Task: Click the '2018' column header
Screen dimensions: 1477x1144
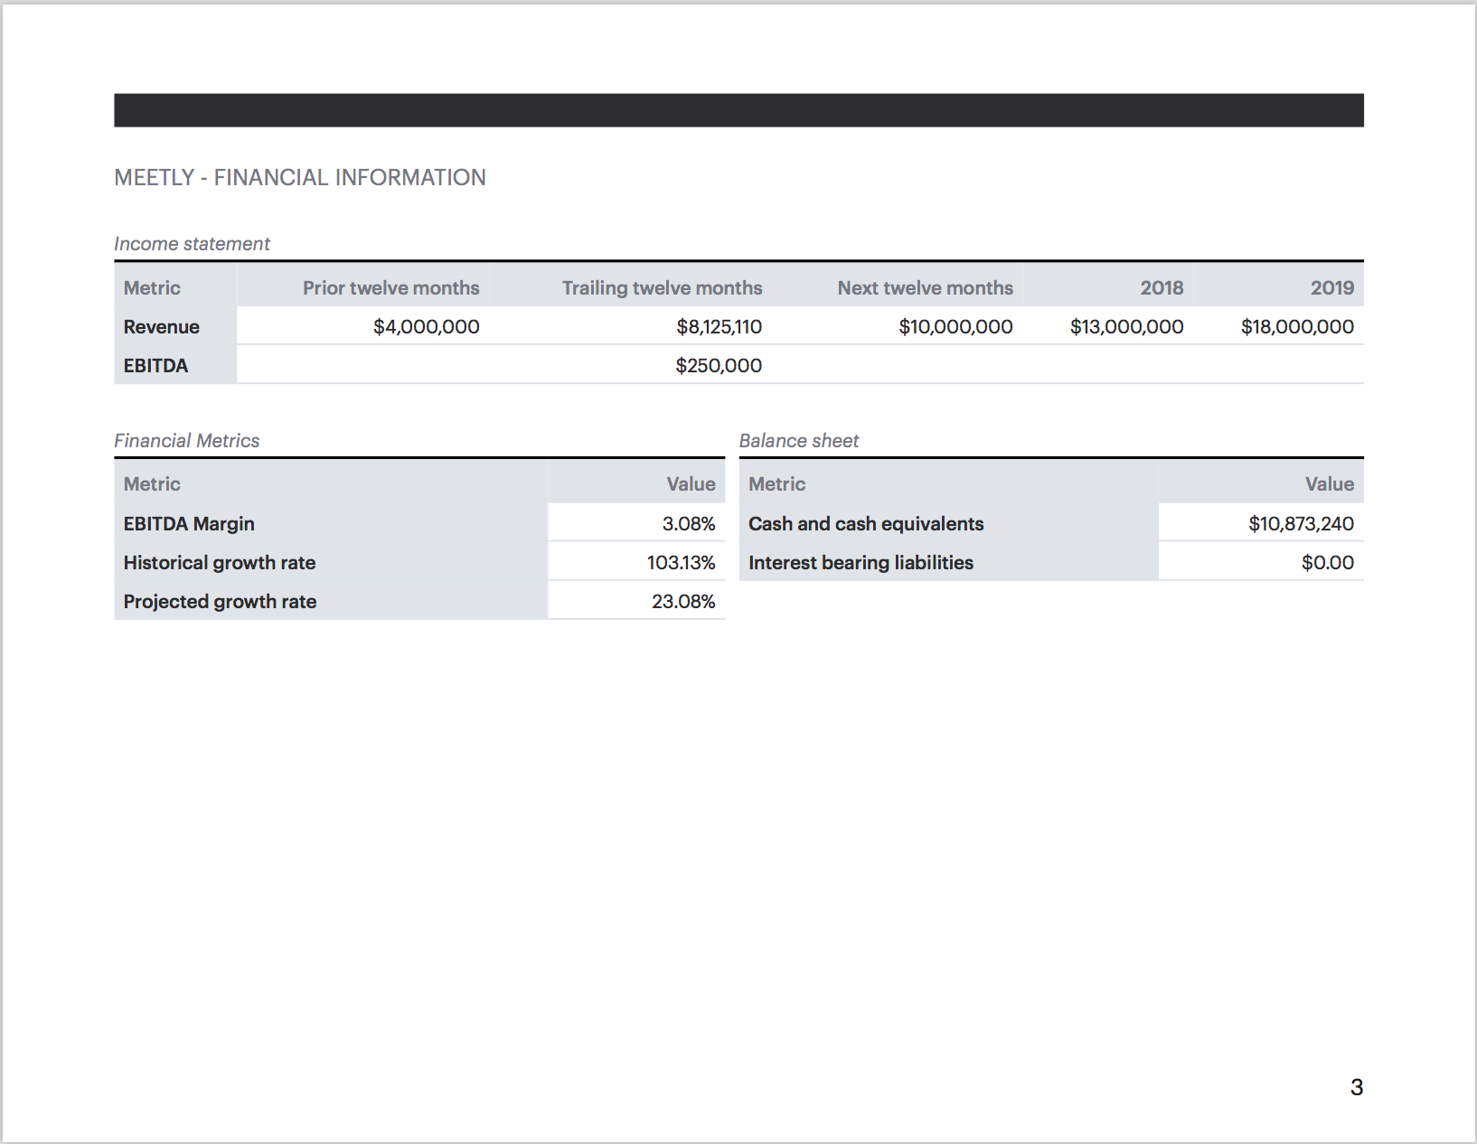Action: pyautogui.click(x=1162, y=287)
